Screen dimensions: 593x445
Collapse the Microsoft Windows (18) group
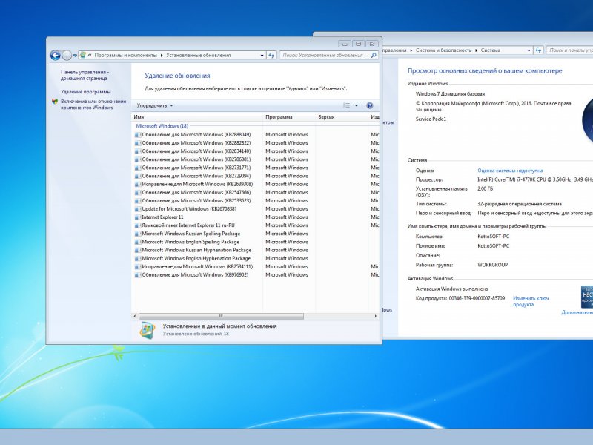point(162,126)
